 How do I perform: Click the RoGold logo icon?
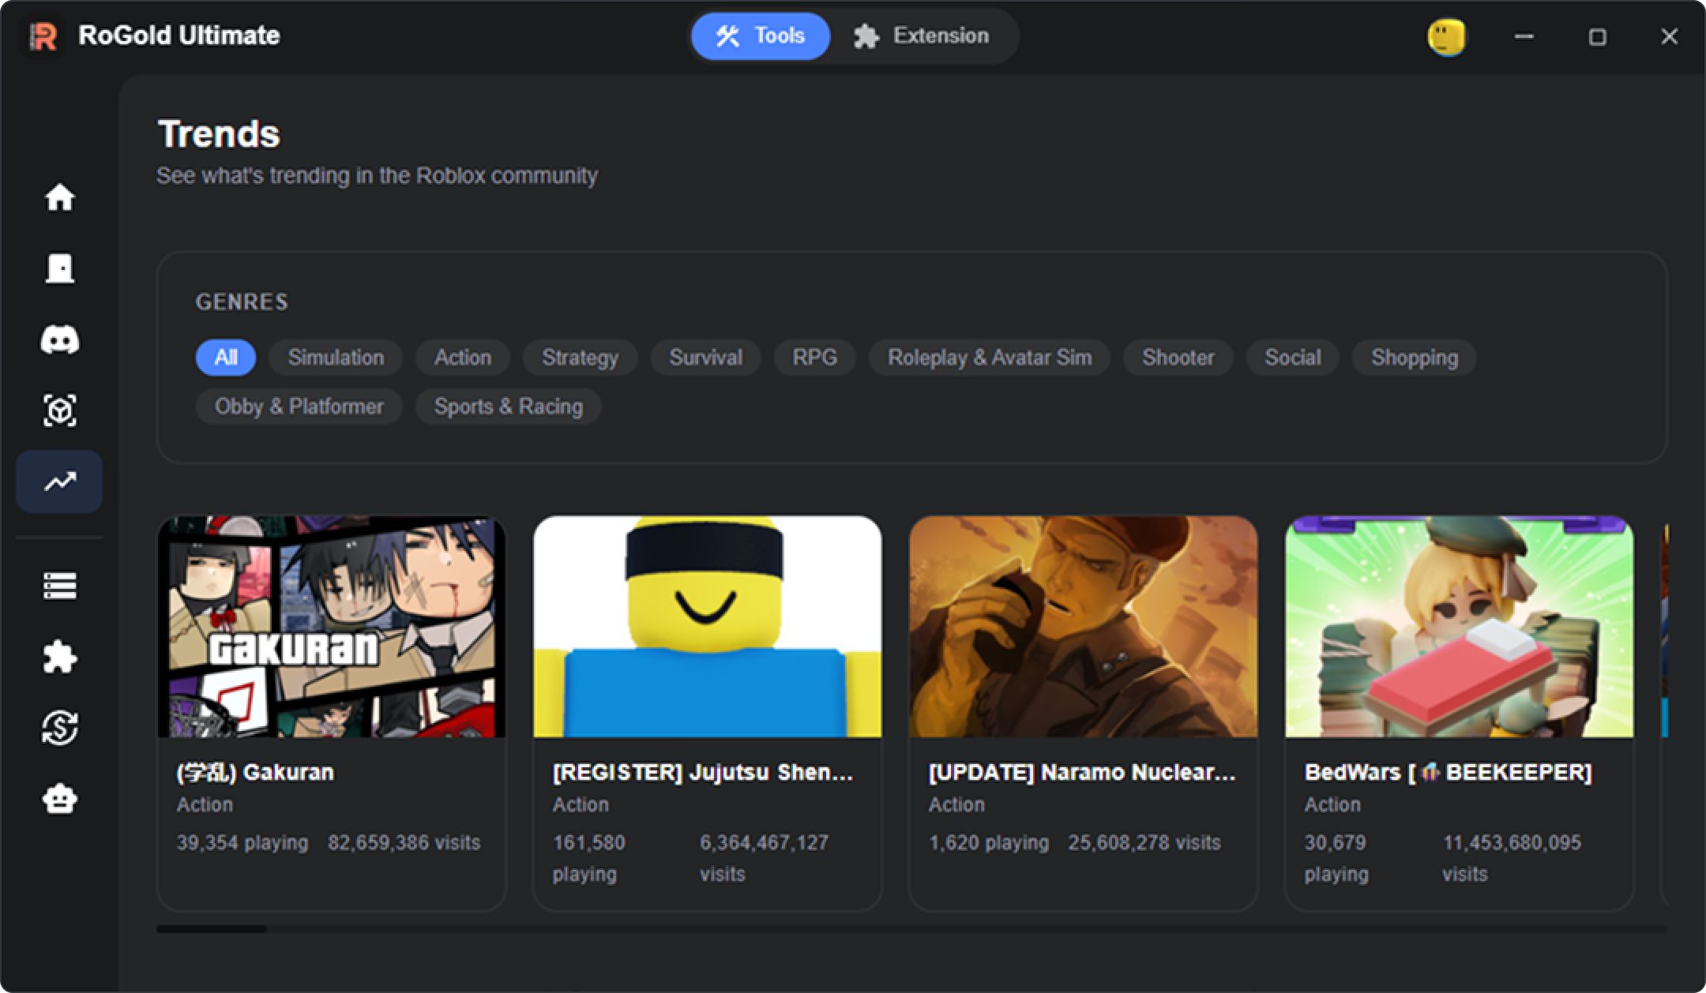tap(43, 36)
